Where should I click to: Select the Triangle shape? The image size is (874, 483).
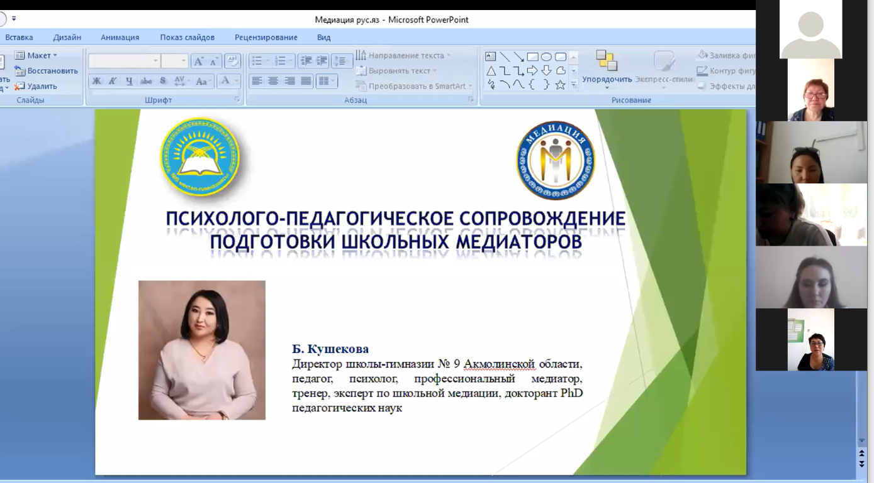[x=491, y=70]
